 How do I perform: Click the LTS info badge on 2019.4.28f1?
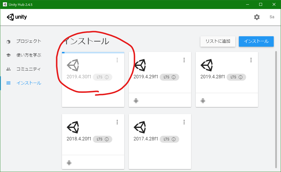coord(236,77)
